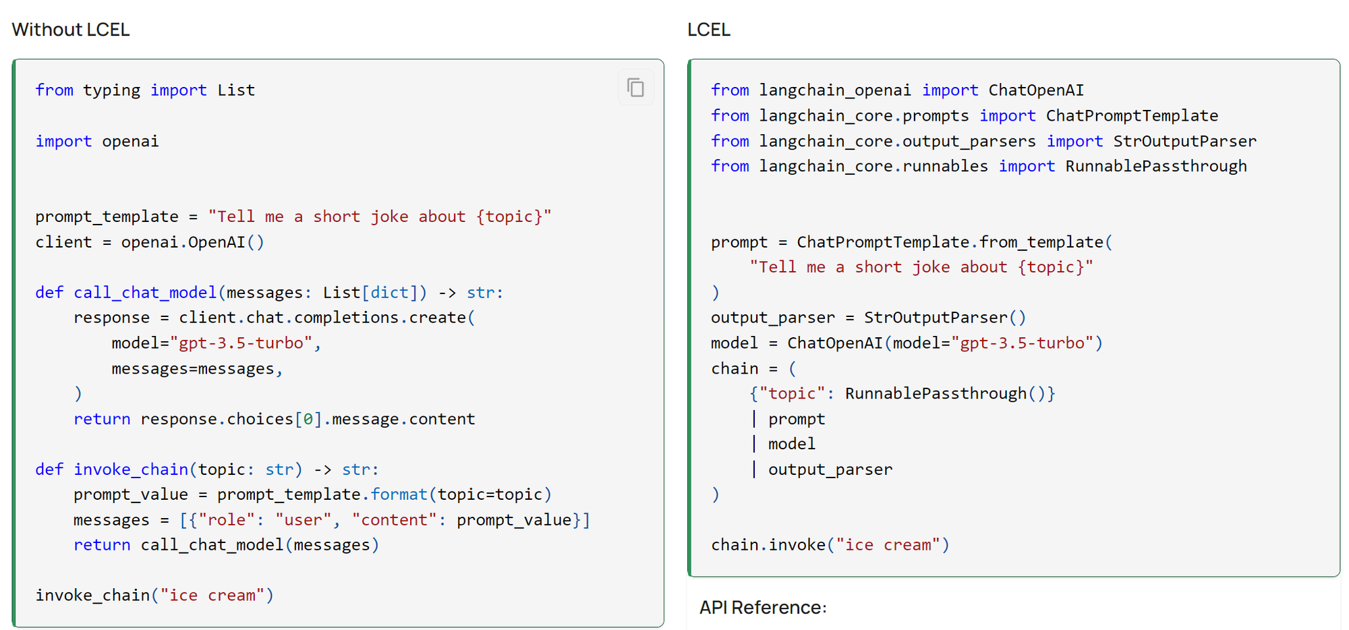This screenshot has width=1349, height=630.
Task: Select the ChatOpenAI import line
Action: coord(897,90)
